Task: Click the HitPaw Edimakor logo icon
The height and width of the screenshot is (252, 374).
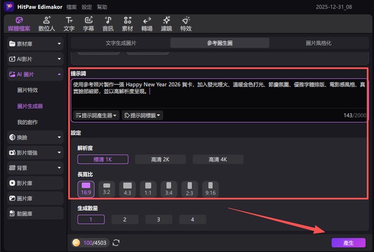Action: coord(9,7)
